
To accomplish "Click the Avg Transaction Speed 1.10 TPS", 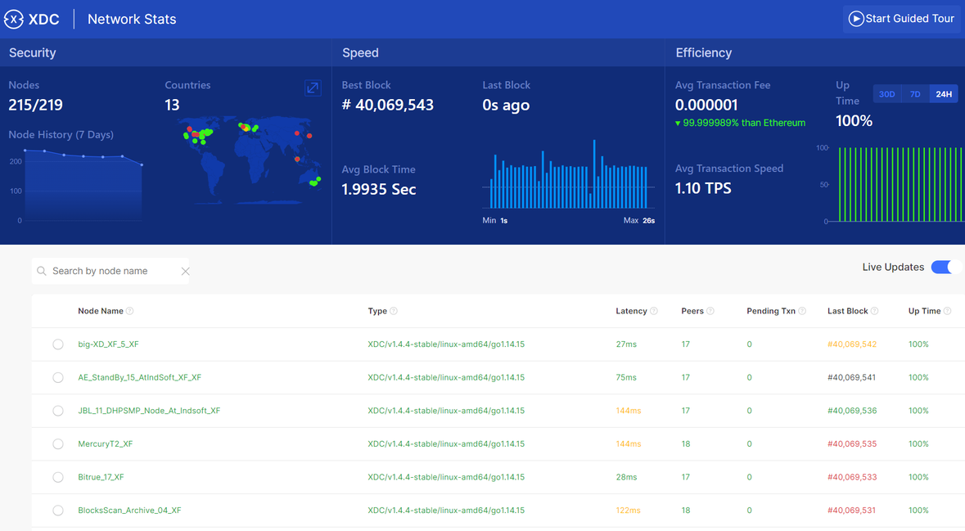I will [703, 188].
